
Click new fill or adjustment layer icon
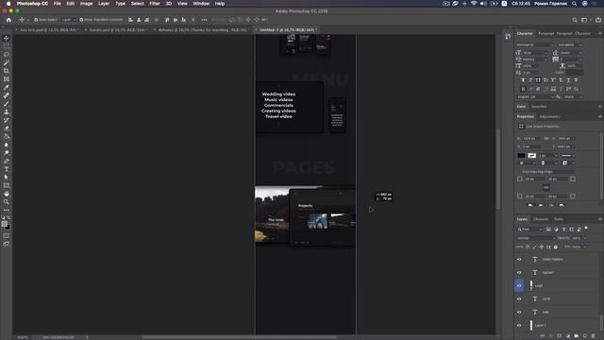click(568, 336)
